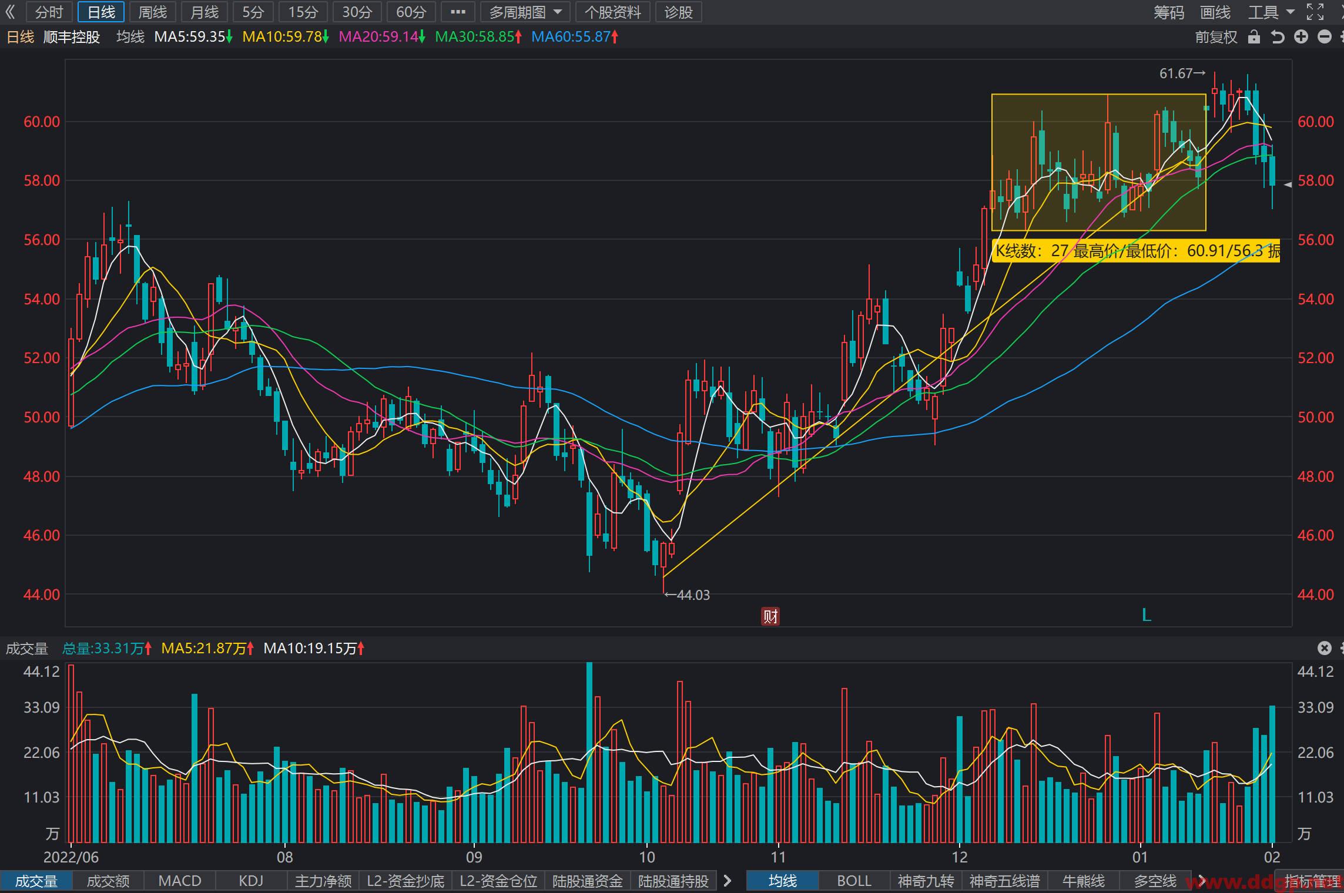
Task: Close the 成交量 volume panel
Action: [x=1324, y=648]
